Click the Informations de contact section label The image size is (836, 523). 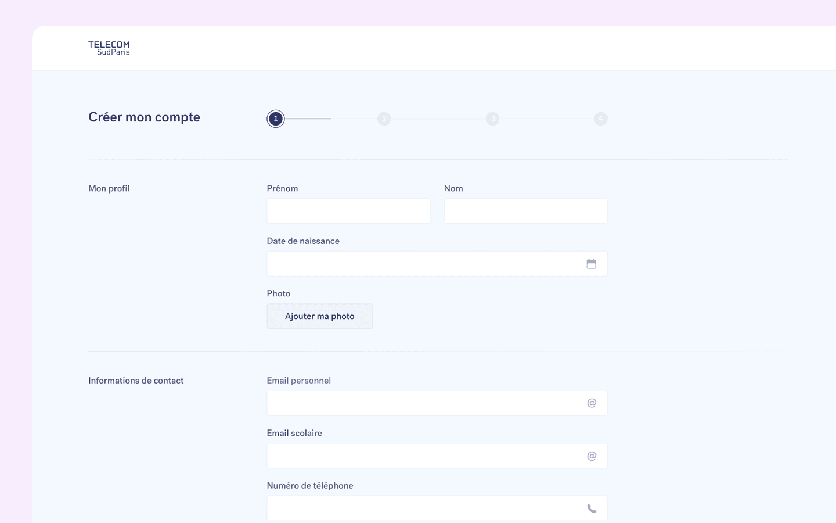point(136,381)
